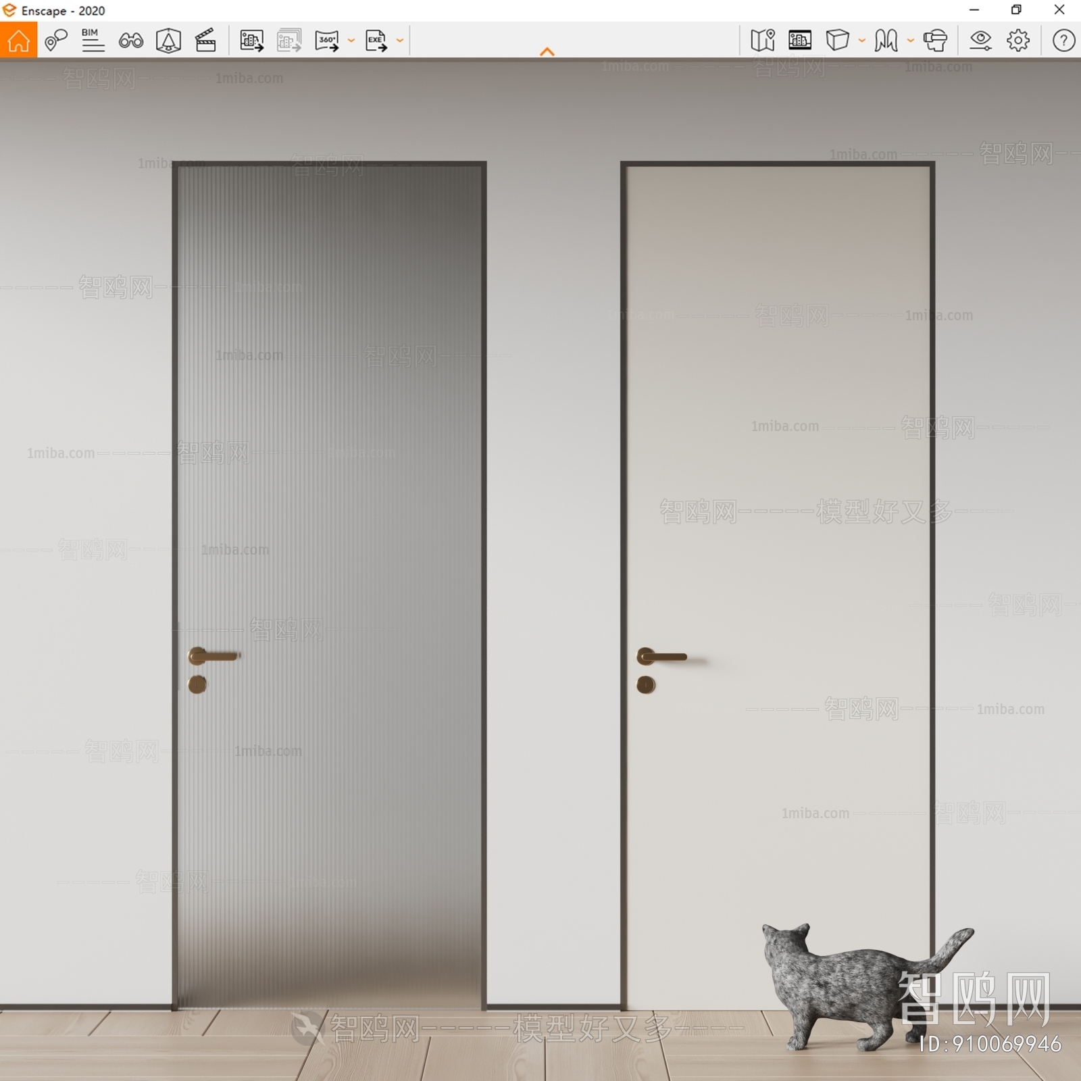Toggle walk/fly mode wings icon
This screenshot has width=1081, height=1081.
coord(886,41)
